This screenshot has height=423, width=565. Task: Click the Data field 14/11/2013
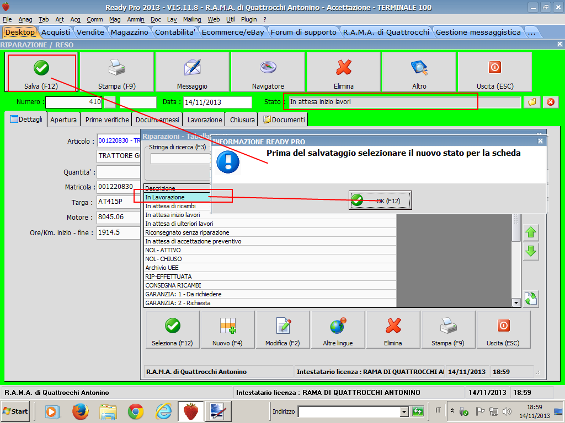(217, 102)
